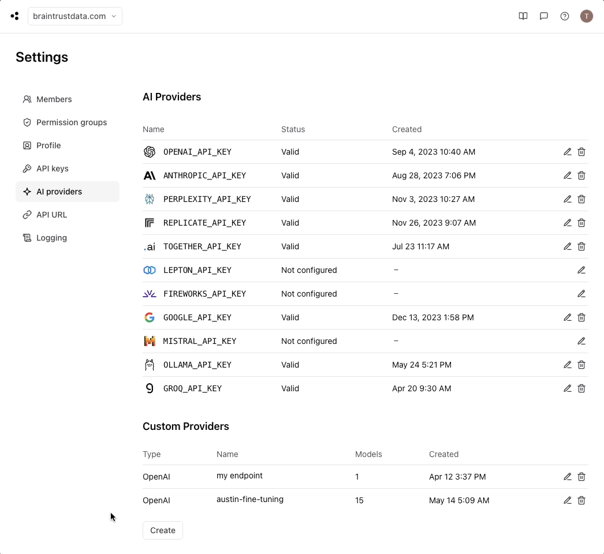Configure LEPTON_API_KEY via its pencil icon
604x554 pixels.
581,270
